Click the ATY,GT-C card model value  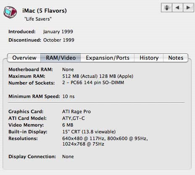point(74,118)
